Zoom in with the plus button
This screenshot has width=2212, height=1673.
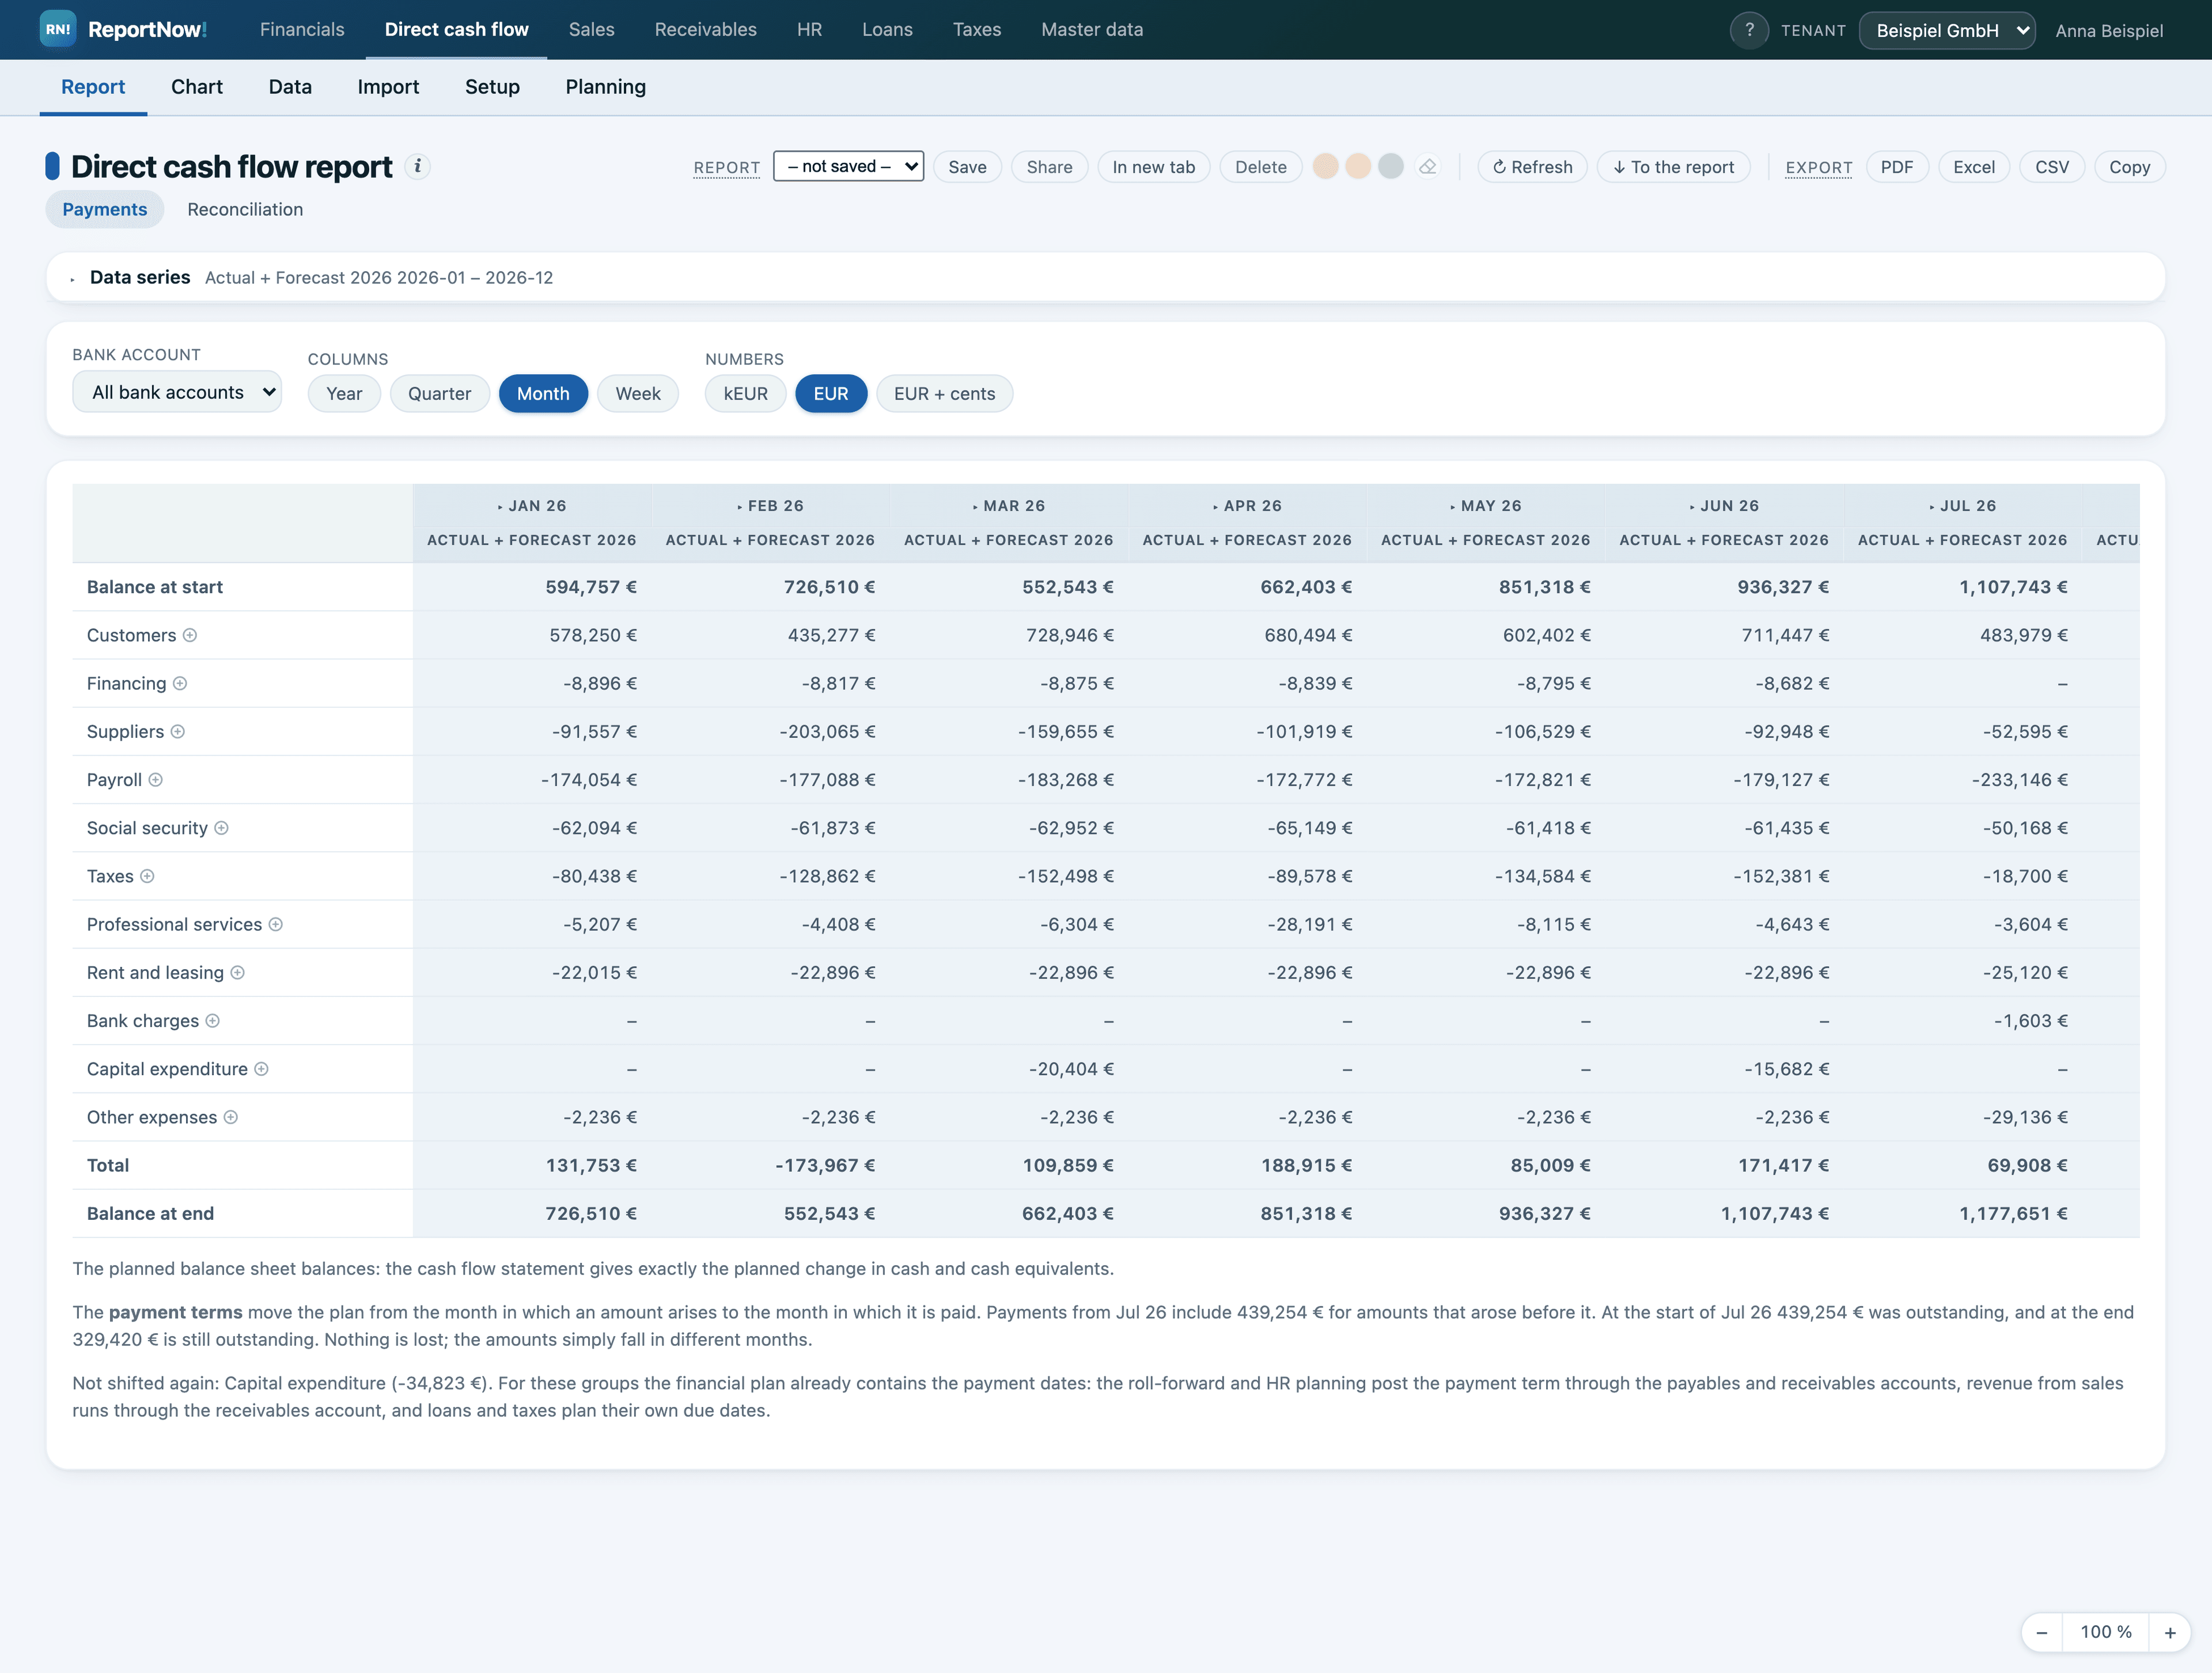coord(2170,1632)
